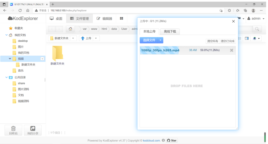Click the 1080p_30fps_h265.mp4 upload progress bar

188,50
